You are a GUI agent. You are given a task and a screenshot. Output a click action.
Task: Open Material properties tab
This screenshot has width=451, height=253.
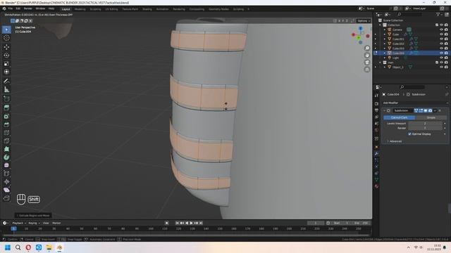376,186
